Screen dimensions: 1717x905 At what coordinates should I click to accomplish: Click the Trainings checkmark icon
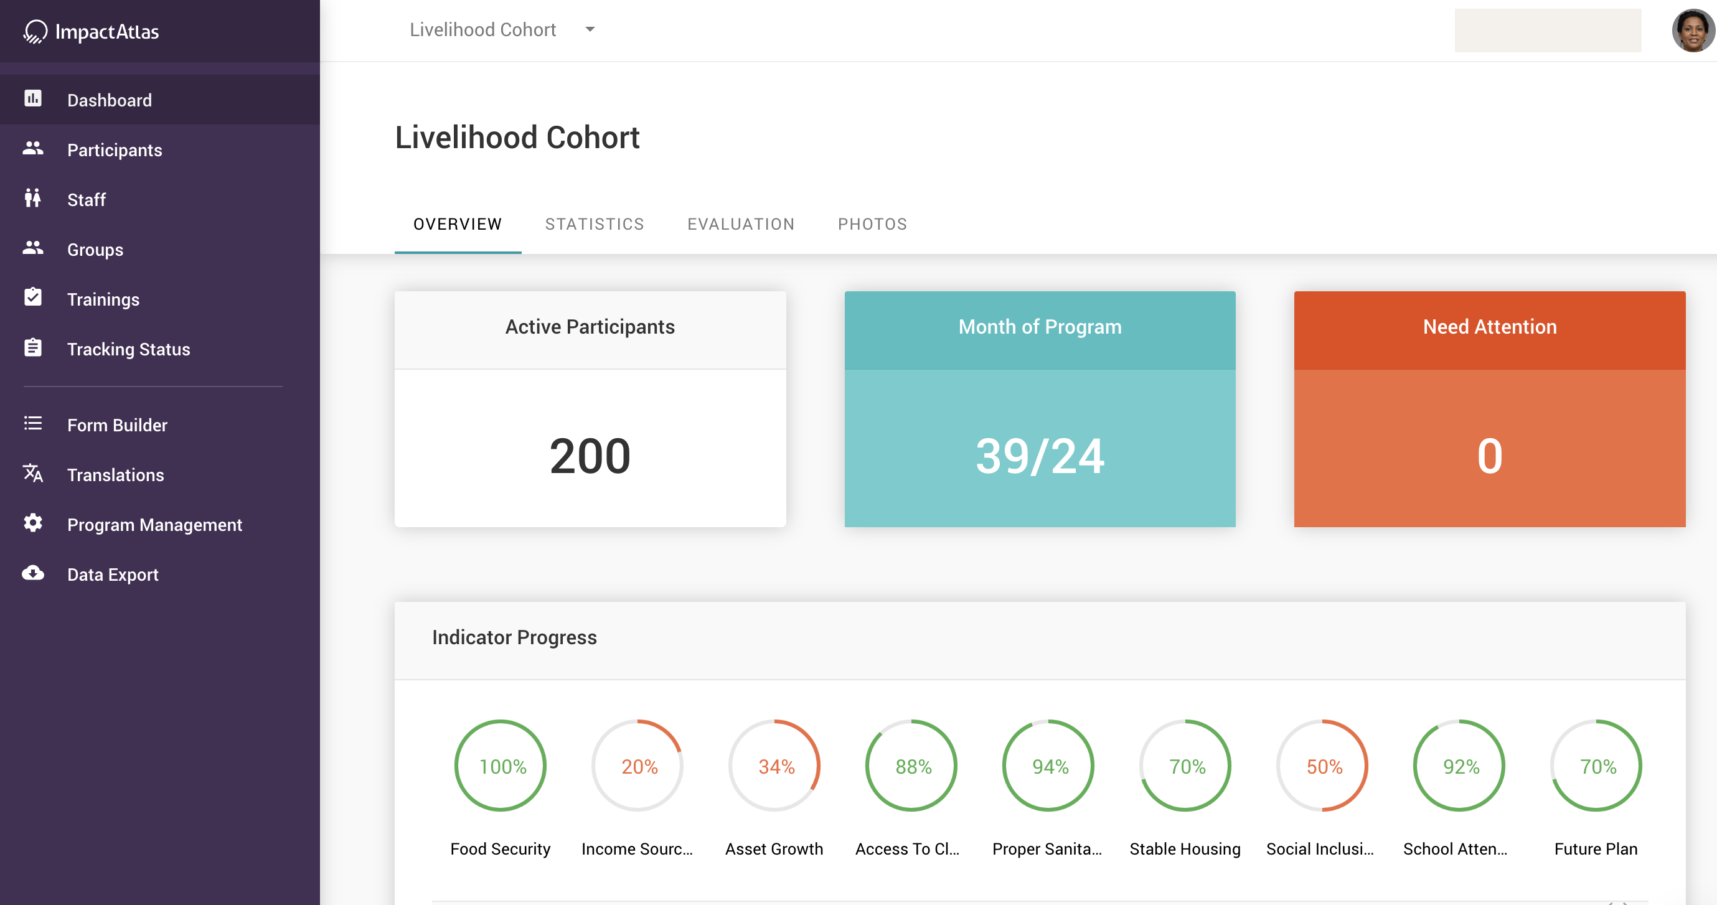32,298
